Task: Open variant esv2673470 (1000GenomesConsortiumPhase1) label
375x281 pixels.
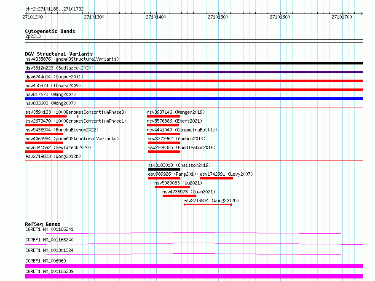Action: click(76, 121)
